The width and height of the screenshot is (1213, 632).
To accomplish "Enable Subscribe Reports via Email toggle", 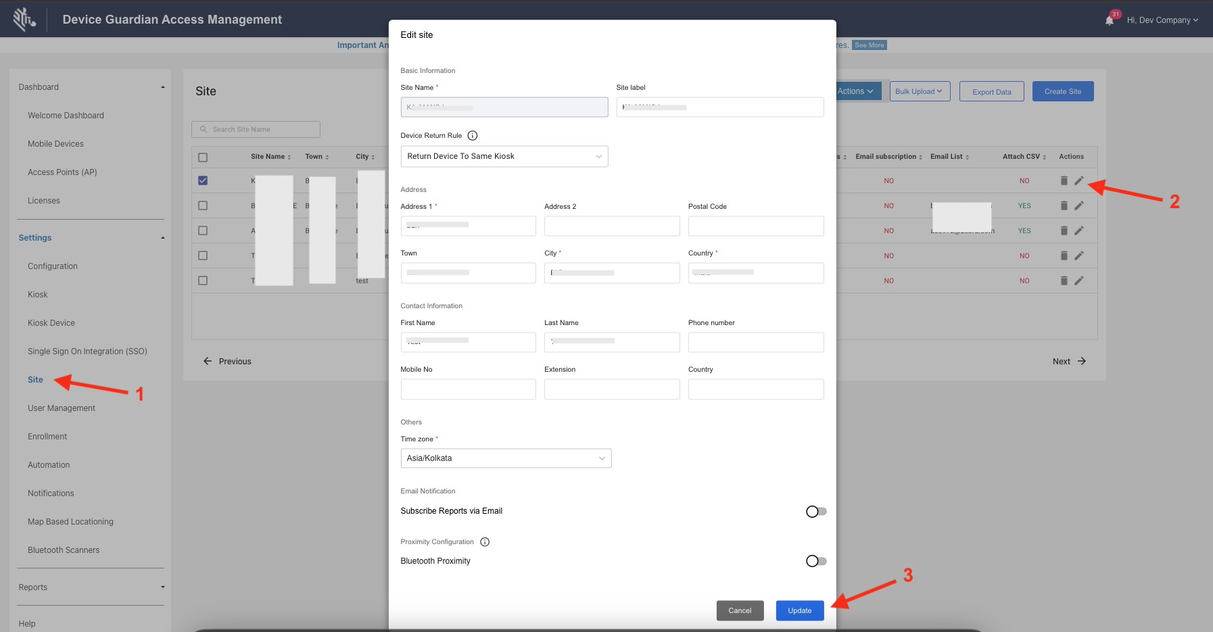I will tap(816, 512).
